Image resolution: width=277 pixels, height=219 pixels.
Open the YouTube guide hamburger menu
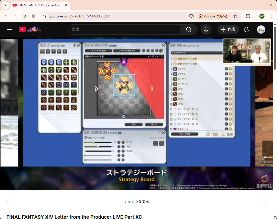coord(9,29)
